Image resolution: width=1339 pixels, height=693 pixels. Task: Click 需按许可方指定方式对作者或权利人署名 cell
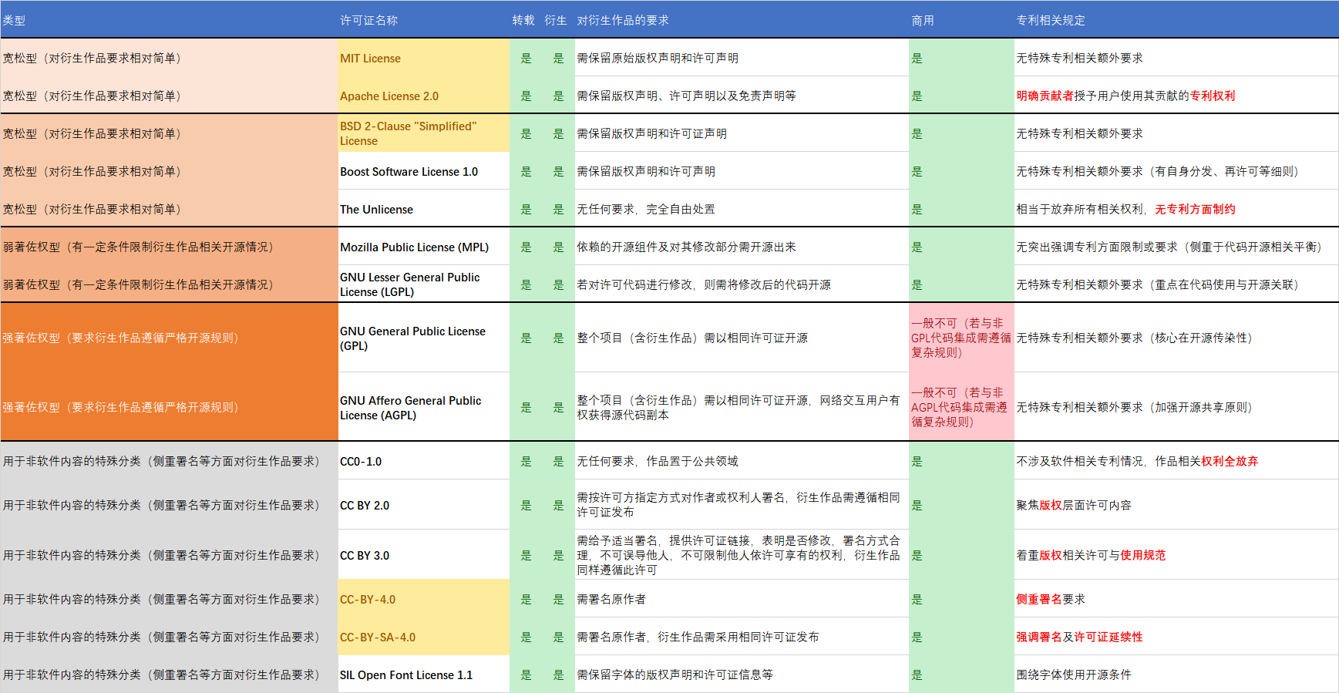pyautogui.click(x=742, y=505)
